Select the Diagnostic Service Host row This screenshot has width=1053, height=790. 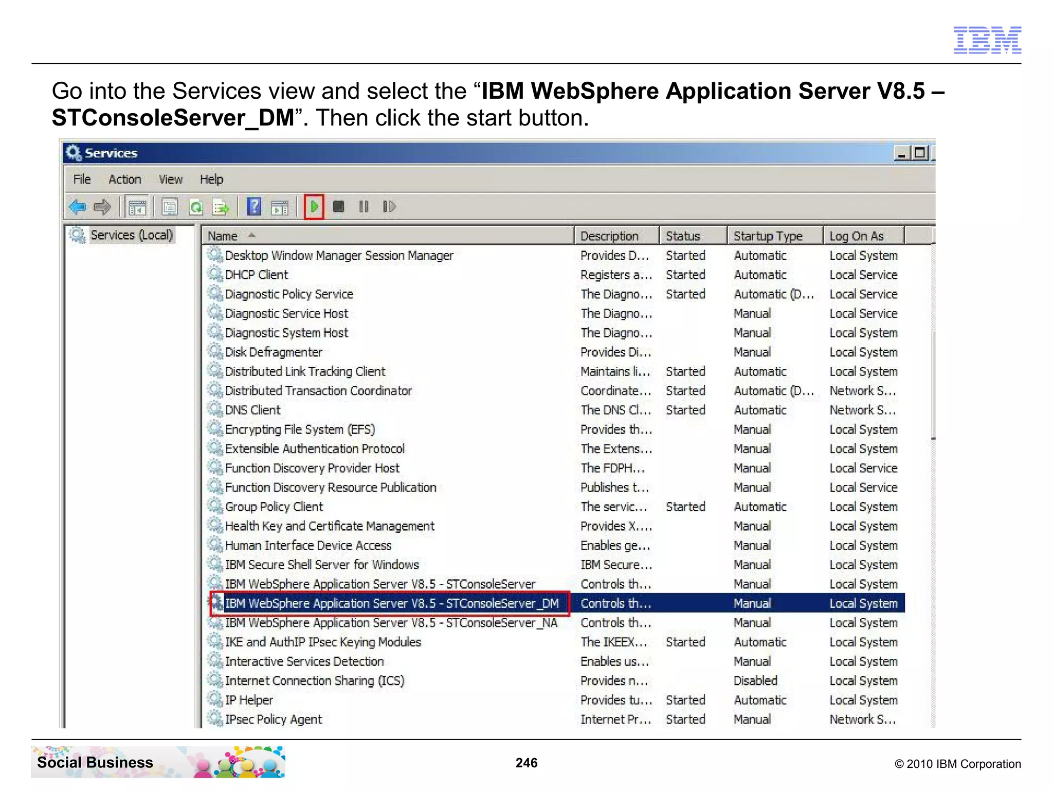(x=555, y=313)
